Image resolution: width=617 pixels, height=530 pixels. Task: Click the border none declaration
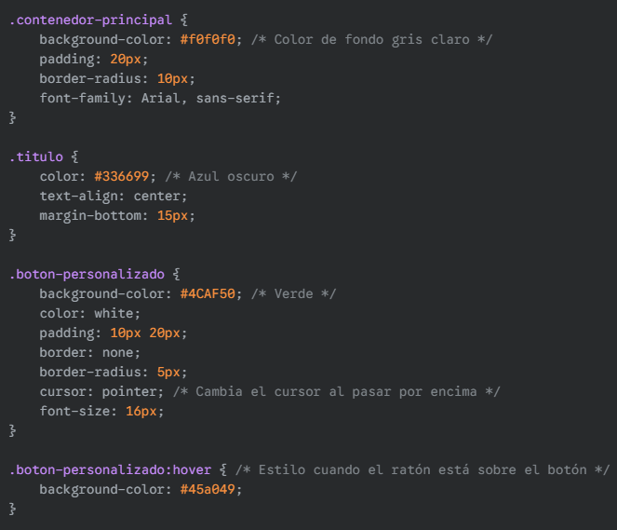[x=89, y=352]
